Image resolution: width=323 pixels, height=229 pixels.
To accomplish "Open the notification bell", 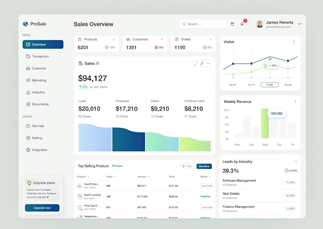I will (242, 24).
